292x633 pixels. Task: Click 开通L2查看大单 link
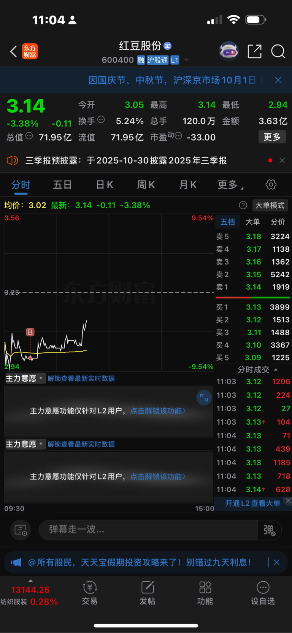[253, 503]
